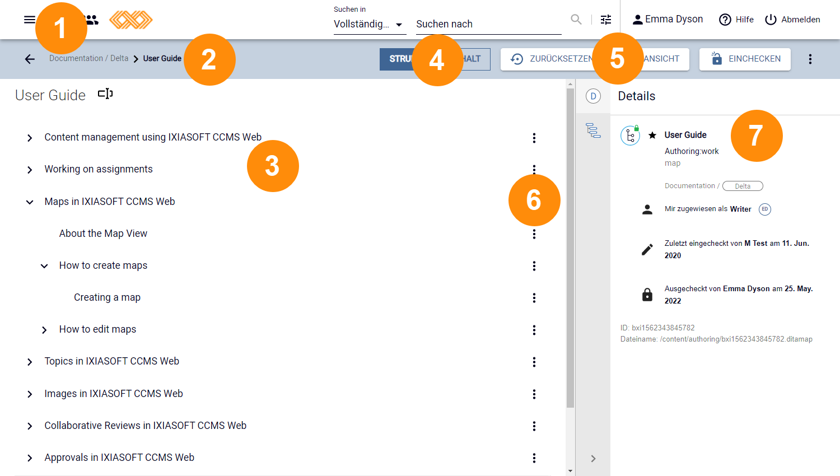840x476 pixels.
Task: Open options menu for Creating a map
Action: pyautogui.click(x=534, y=298)
